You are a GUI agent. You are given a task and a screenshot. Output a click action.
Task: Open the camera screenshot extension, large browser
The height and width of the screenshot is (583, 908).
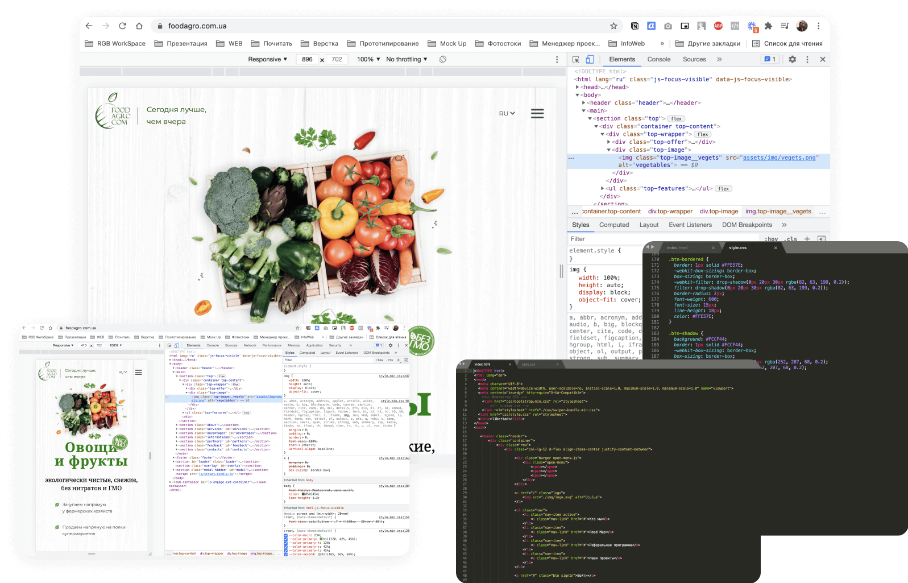click(668, 26)
